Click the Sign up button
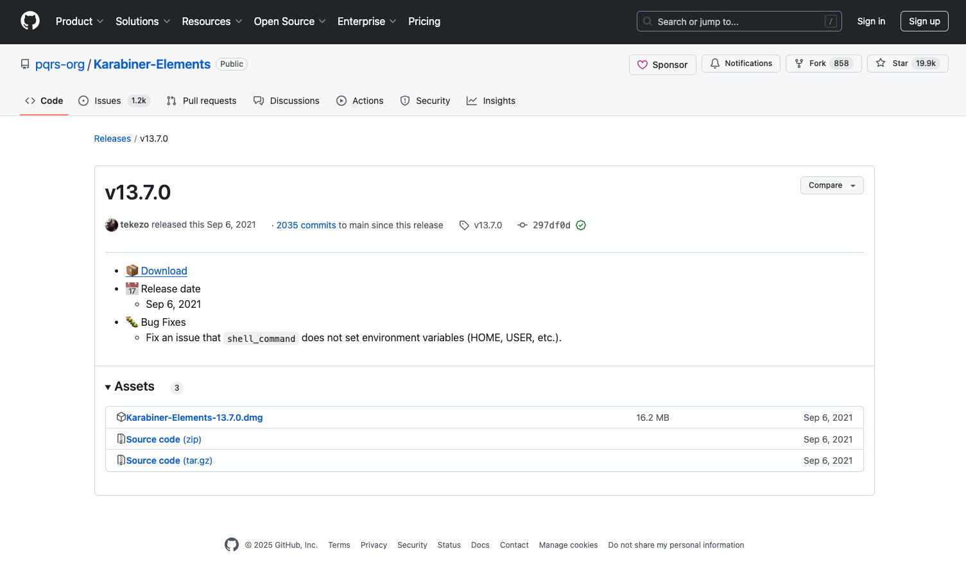 click(x=924, y=21)
